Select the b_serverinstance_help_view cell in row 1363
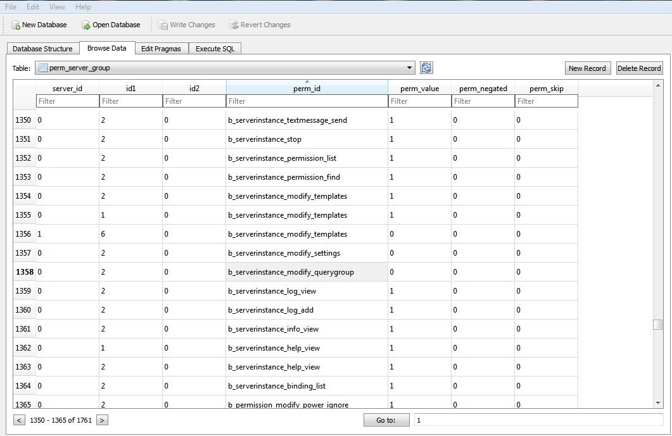The height and width of the screenshot is (436, 672). click(x=307, y=367)
